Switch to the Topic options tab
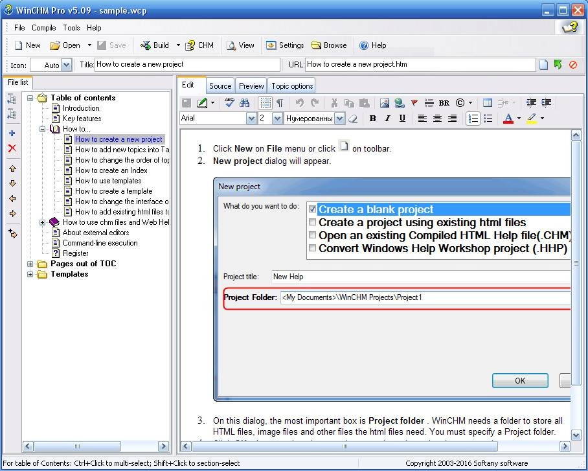Image resolution: width=588 pixels, height=471 pixels. point(292,86)
